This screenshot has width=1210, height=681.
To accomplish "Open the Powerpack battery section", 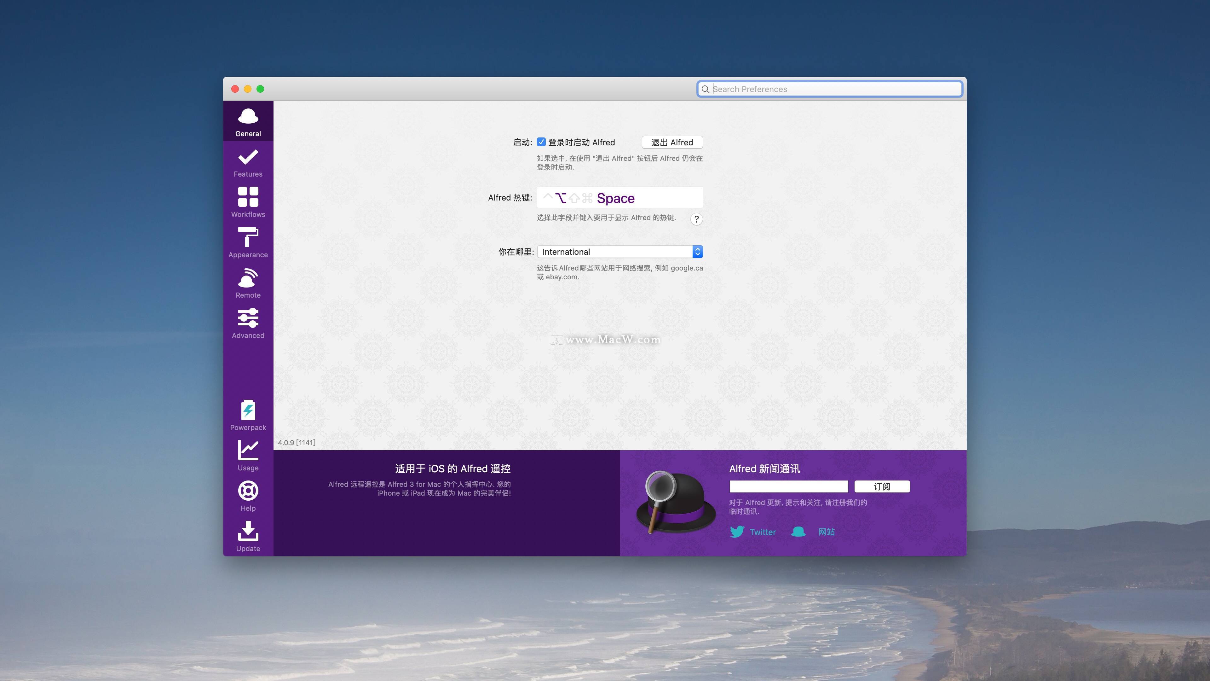I will click(x=248, y=416).
